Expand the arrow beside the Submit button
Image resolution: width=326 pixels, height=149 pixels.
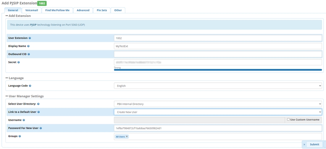pos(304,144)
